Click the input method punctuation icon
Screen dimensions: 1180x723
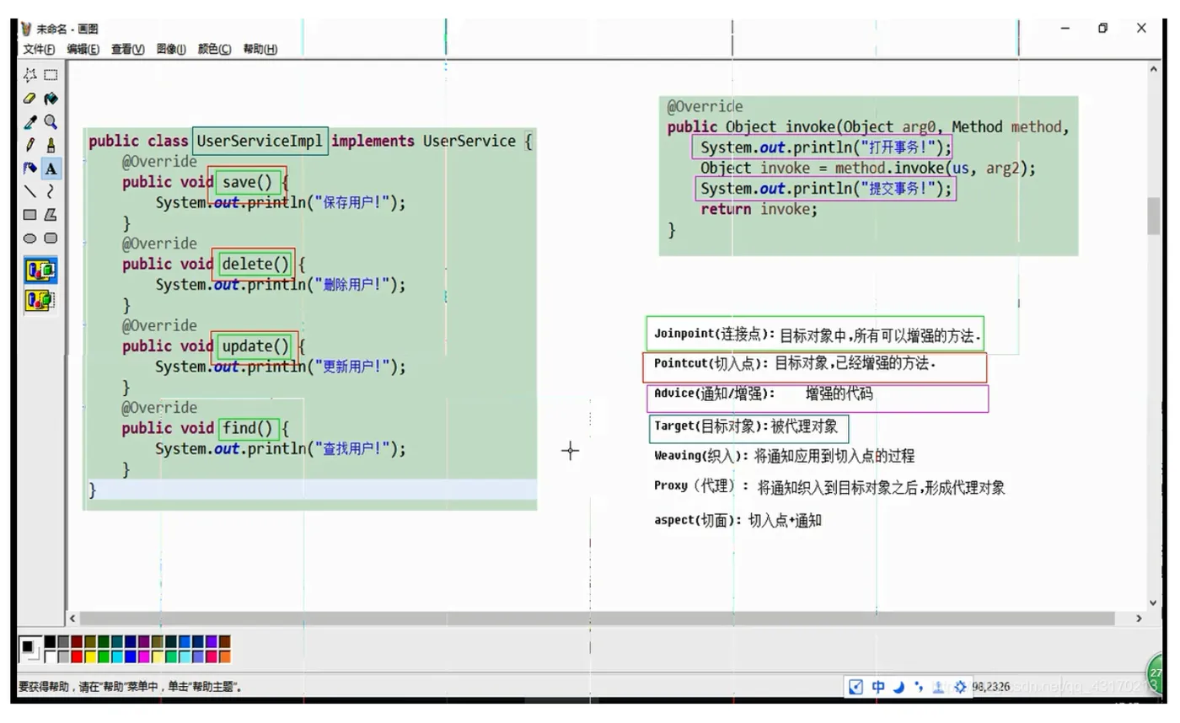(x=919, y=687)
